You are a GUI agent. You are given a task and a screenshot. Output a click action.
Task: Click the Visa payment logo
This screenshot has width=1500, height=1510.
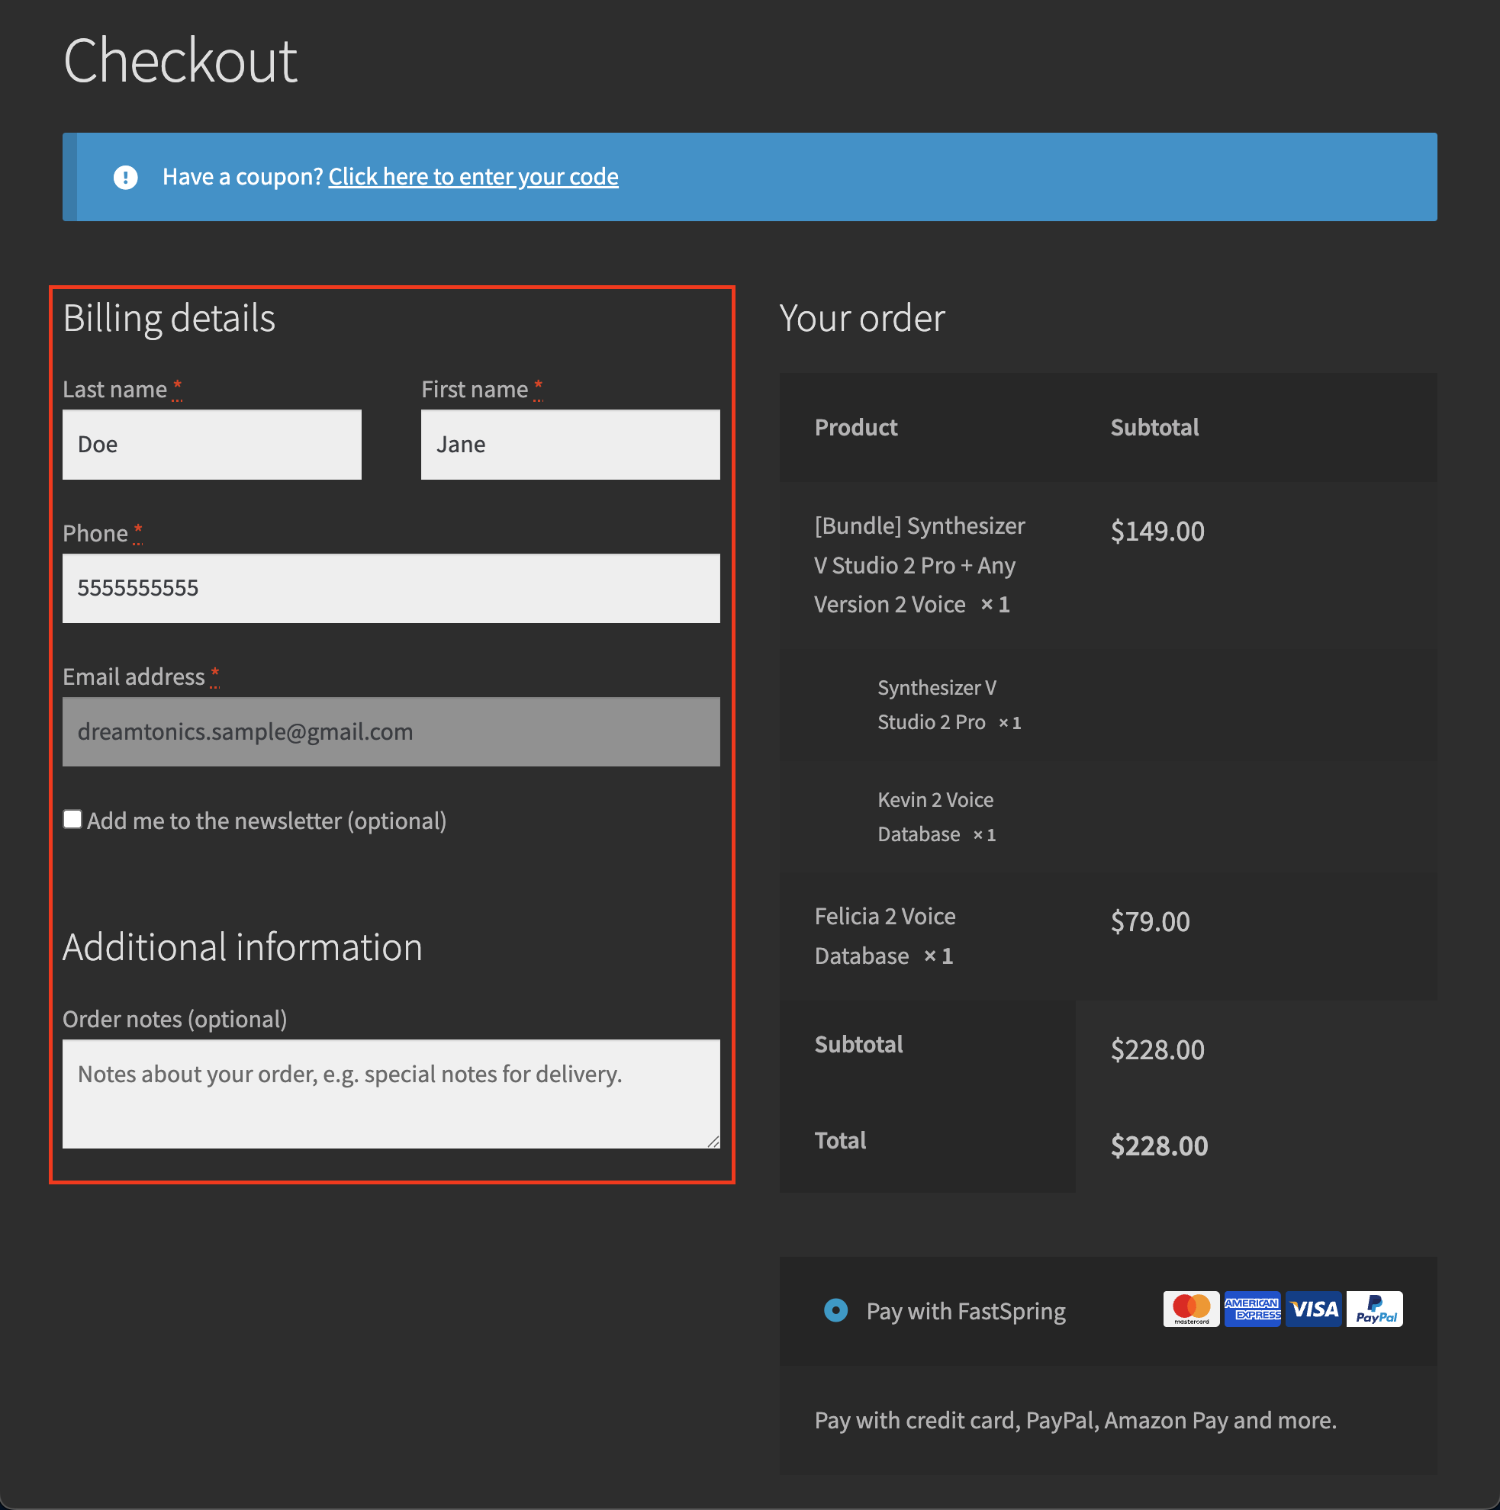tap(1313, 1309)
